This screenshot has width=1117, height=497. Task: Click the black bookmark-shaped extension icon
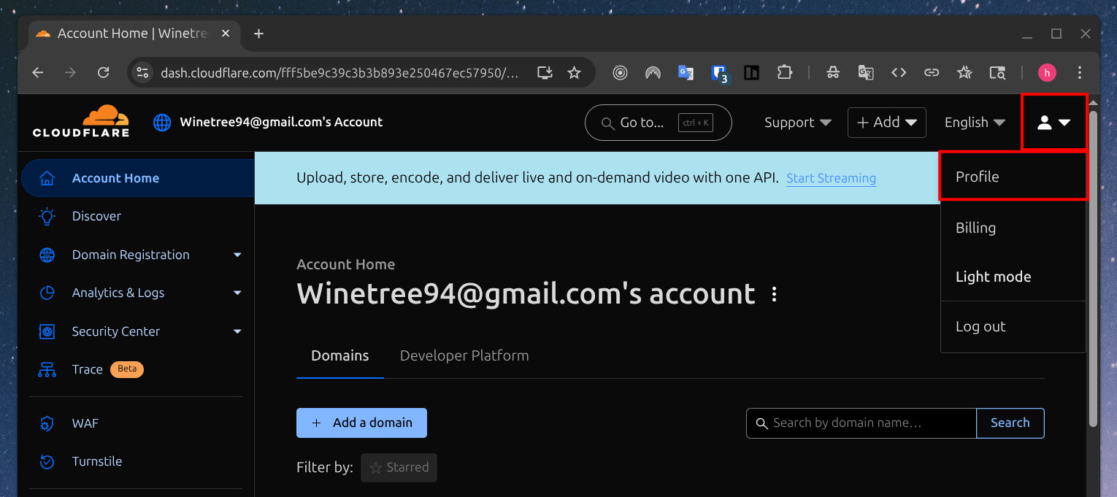(x=751, y=72)
